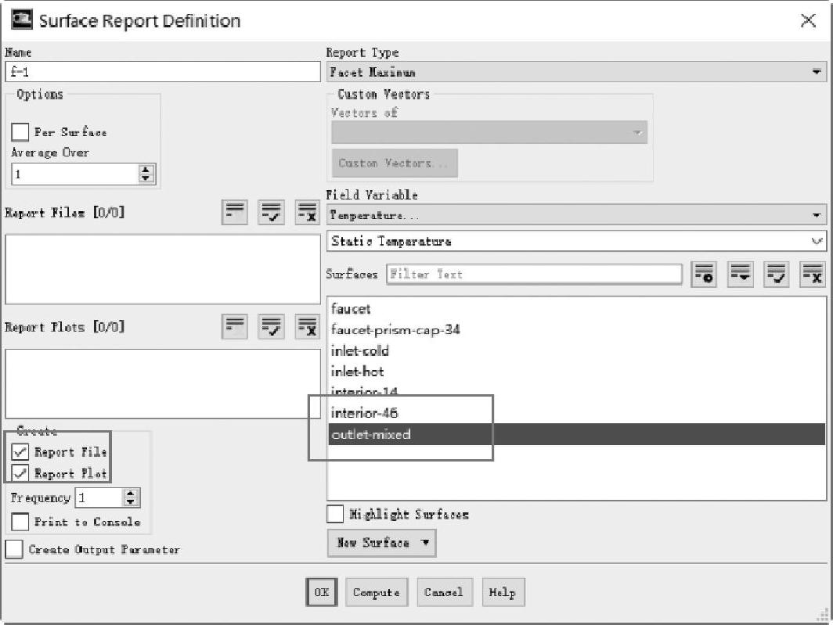Open the Report Type dropdown
Screen dimensions: 833x625
(576, 72)
